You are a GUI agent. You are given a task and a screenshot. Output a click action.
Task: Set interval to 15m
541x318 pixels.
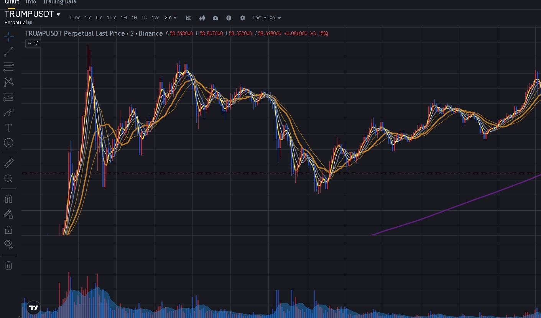(x=112, y=18)
